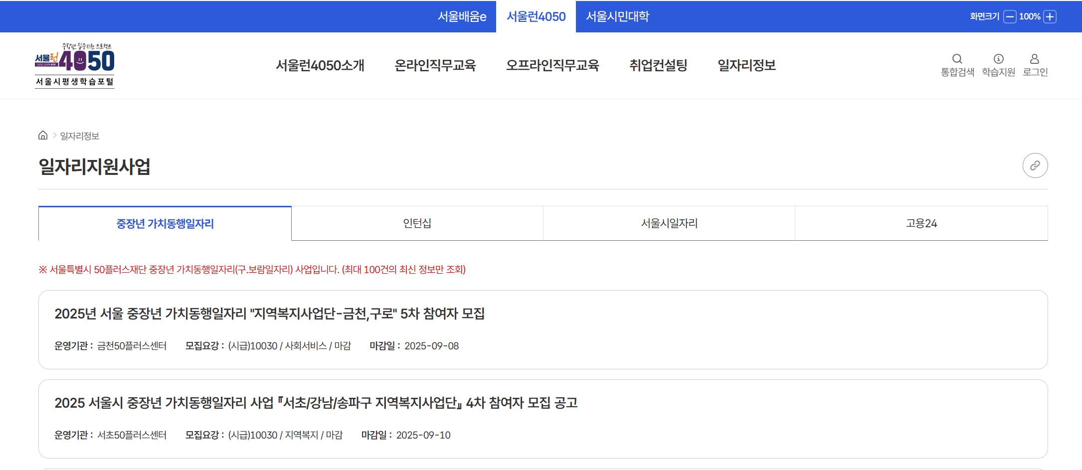Select the 서울런4050 top tab
Screen dimensions: 1082x470
click(536, 16)
